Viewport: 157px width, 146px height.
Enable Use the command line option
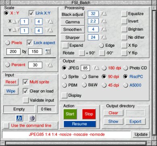pyautogui.click(x=6, y=125)
